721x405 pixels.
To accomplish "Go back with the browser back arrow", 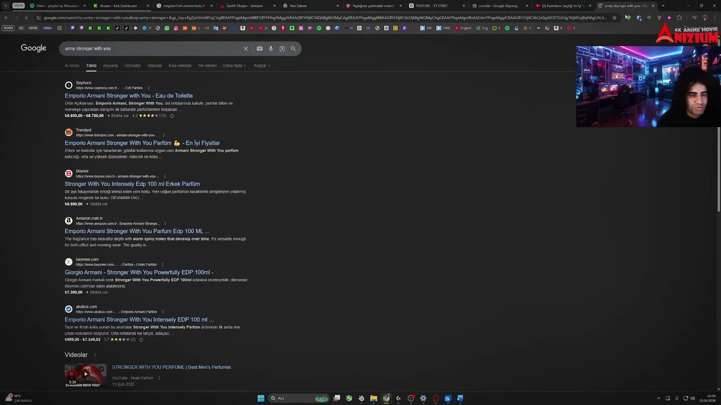I will pos(6,17).
